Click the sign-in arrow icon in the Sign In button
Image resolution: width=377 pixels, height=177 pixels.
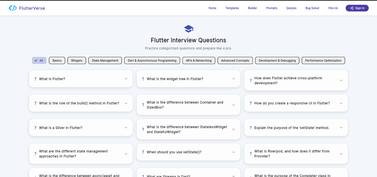pyautogui.click(x=351, y=8)
